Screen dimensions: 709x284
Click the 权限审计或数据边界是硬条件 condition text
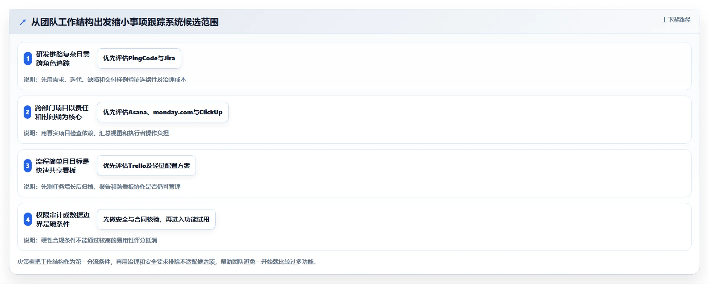point(63,219)
